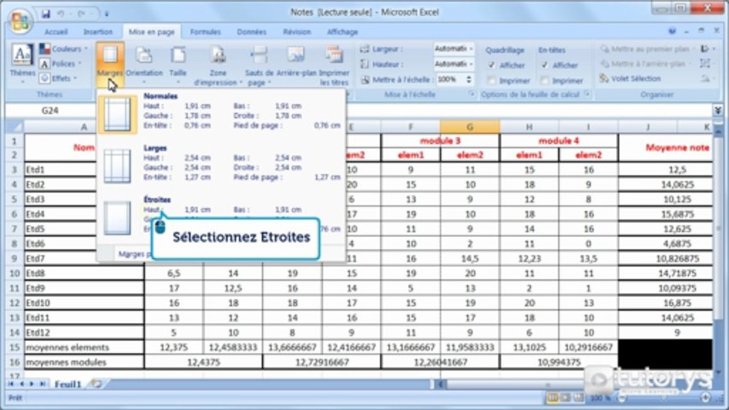This screenshot has height=410, width=729.
Task: Open the Polices theme fonts menu
Action: (x=61, y=64)
